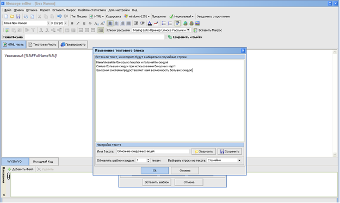
Task: Toggle Italic formatting
Action: click(78, 23)
